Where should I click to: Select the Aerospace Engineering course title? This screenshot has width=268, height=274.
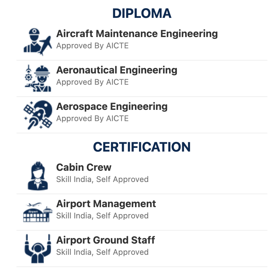tap(112, 107)
